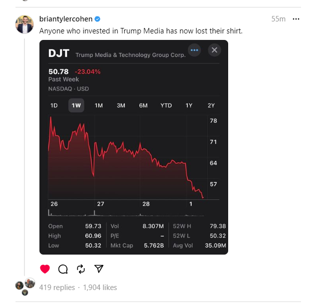The height and width of the screenshot is (305, 329).
Task: Click the 55m post timestamp
Action: (278, 19)
